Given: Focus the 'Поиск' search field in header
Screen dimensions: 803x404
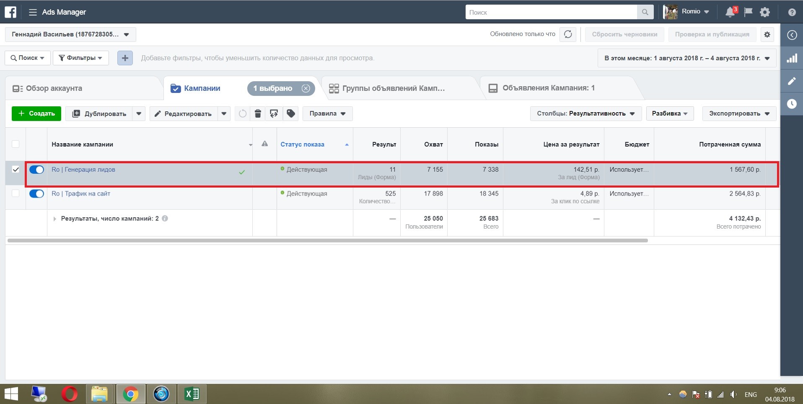Looking at the screenshot, I should click(551, 12).
